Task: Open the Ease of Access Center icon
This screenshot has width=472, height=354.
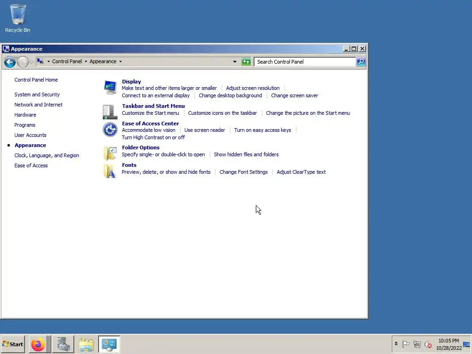Action: click(110, 130)
